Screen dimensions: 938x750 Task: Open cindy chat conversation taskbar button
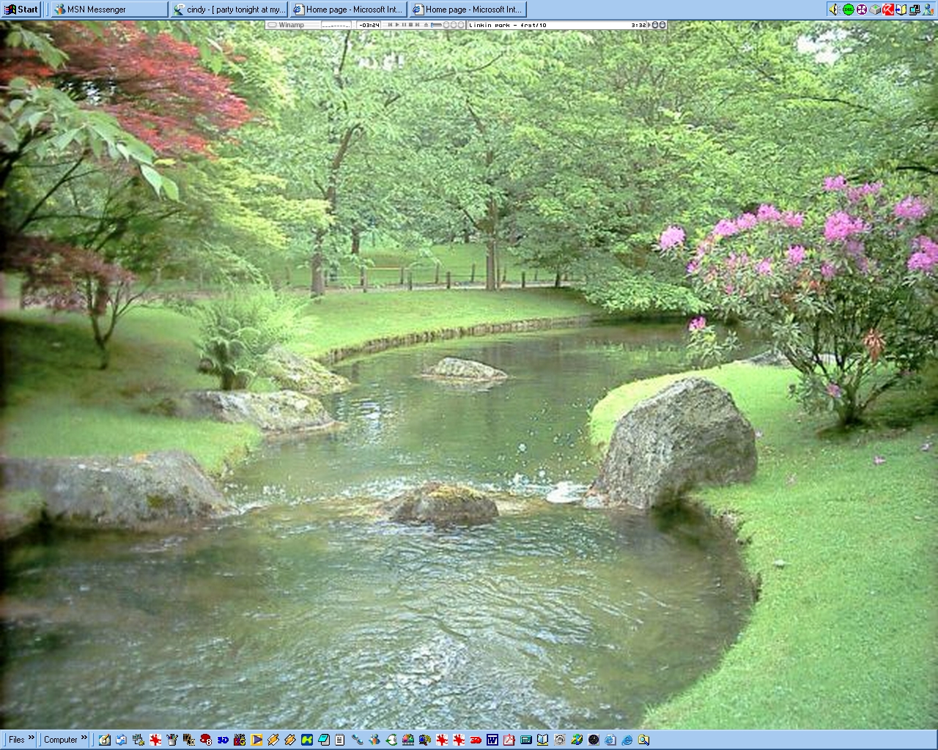(x=229, y=10)
